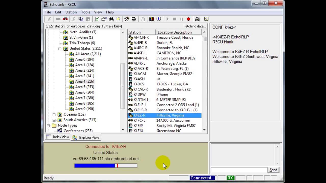Image resolution: width=326 pixels, height=183 pixels.
Task: Select station K4BCS Tucker, GA row
Action: tap(165, 84)
